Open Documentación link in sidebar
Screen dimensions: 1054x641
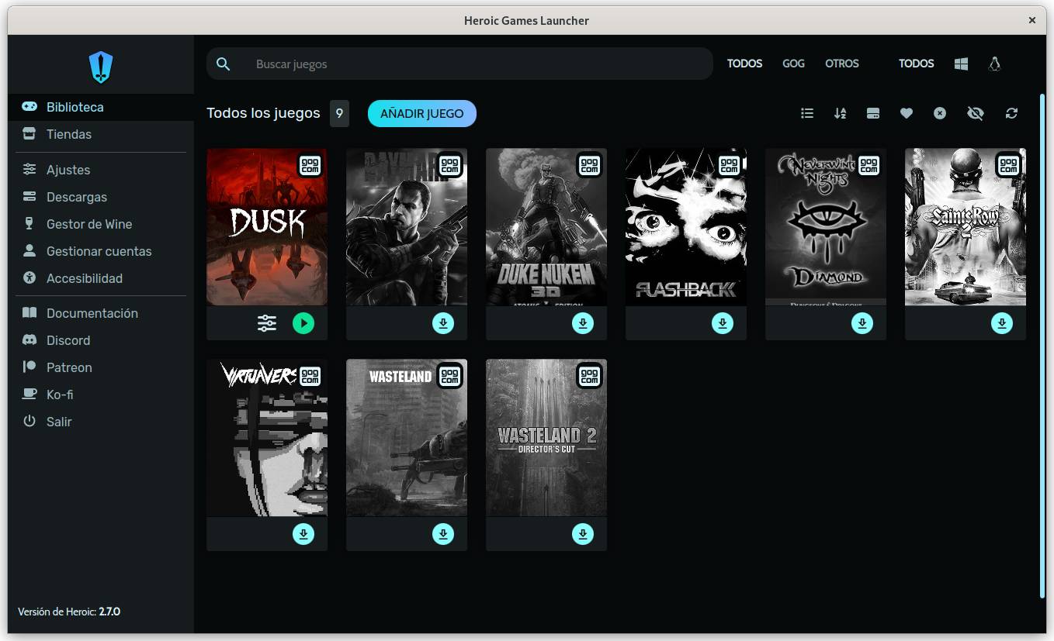(x=101, y=313)
